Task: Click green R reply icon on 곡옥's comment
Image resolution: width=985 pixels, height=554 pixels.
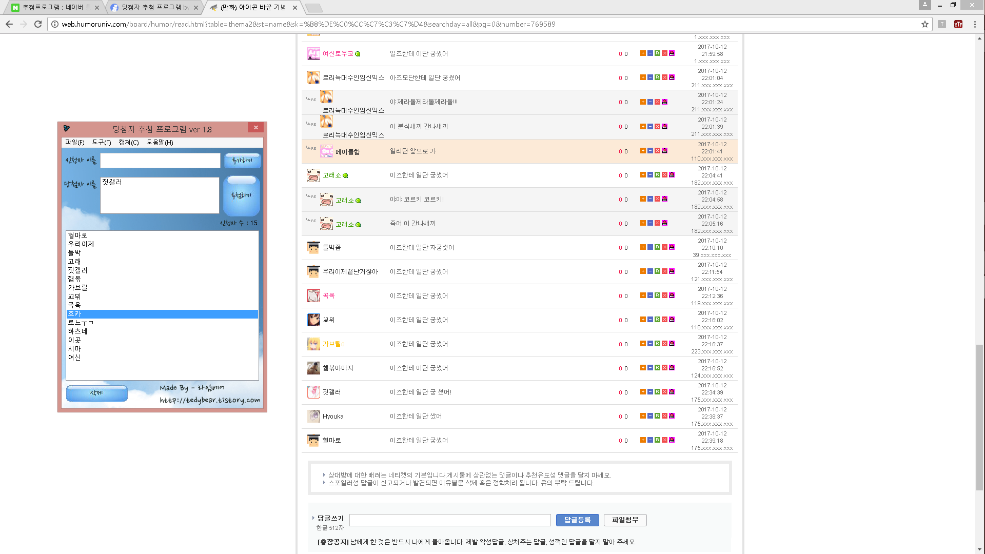Action: [x=657, y=295]
